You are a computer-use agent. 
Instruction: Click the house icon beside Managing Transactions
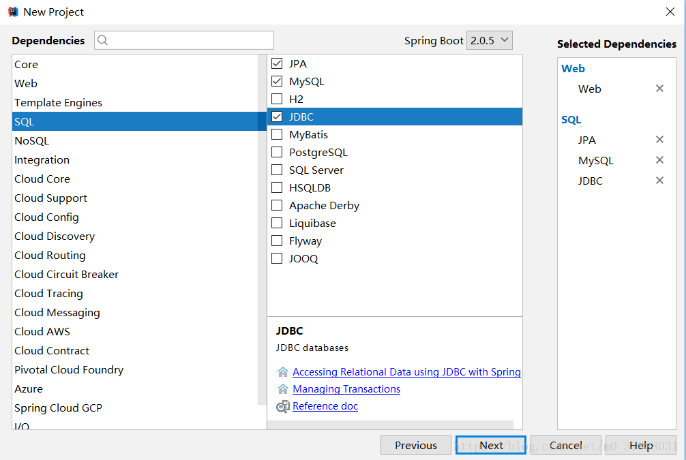[283, 389]
